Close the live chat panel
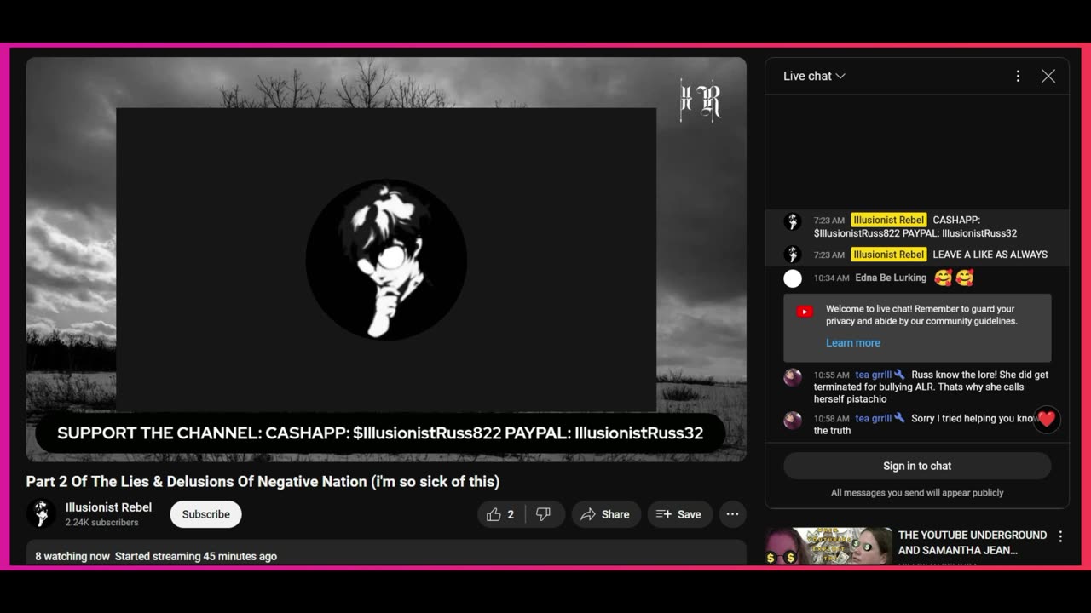The width and height of the screenshot is (1091, 613). pos(1048,76)
